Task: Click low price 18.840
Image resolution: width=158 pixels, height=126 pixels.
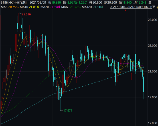Action: [127, 3]
